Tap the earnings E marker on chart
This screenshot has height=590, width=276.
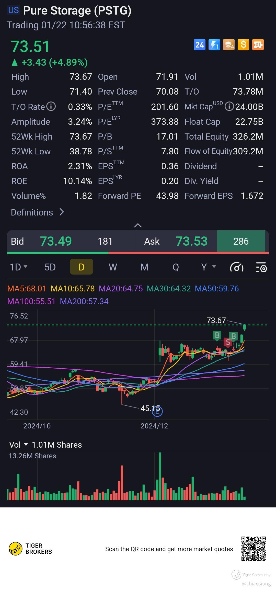point(157,411)
